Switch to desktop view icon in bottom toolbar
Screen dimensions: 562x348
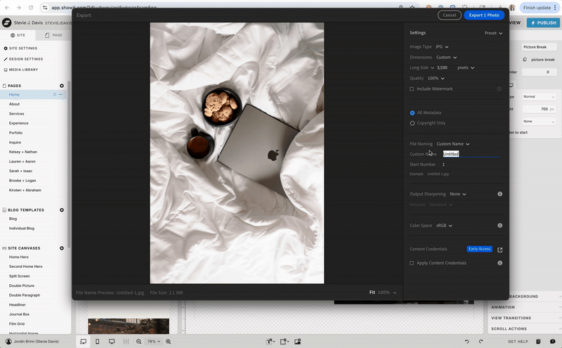pyautogui.click(x=112, y=342)
